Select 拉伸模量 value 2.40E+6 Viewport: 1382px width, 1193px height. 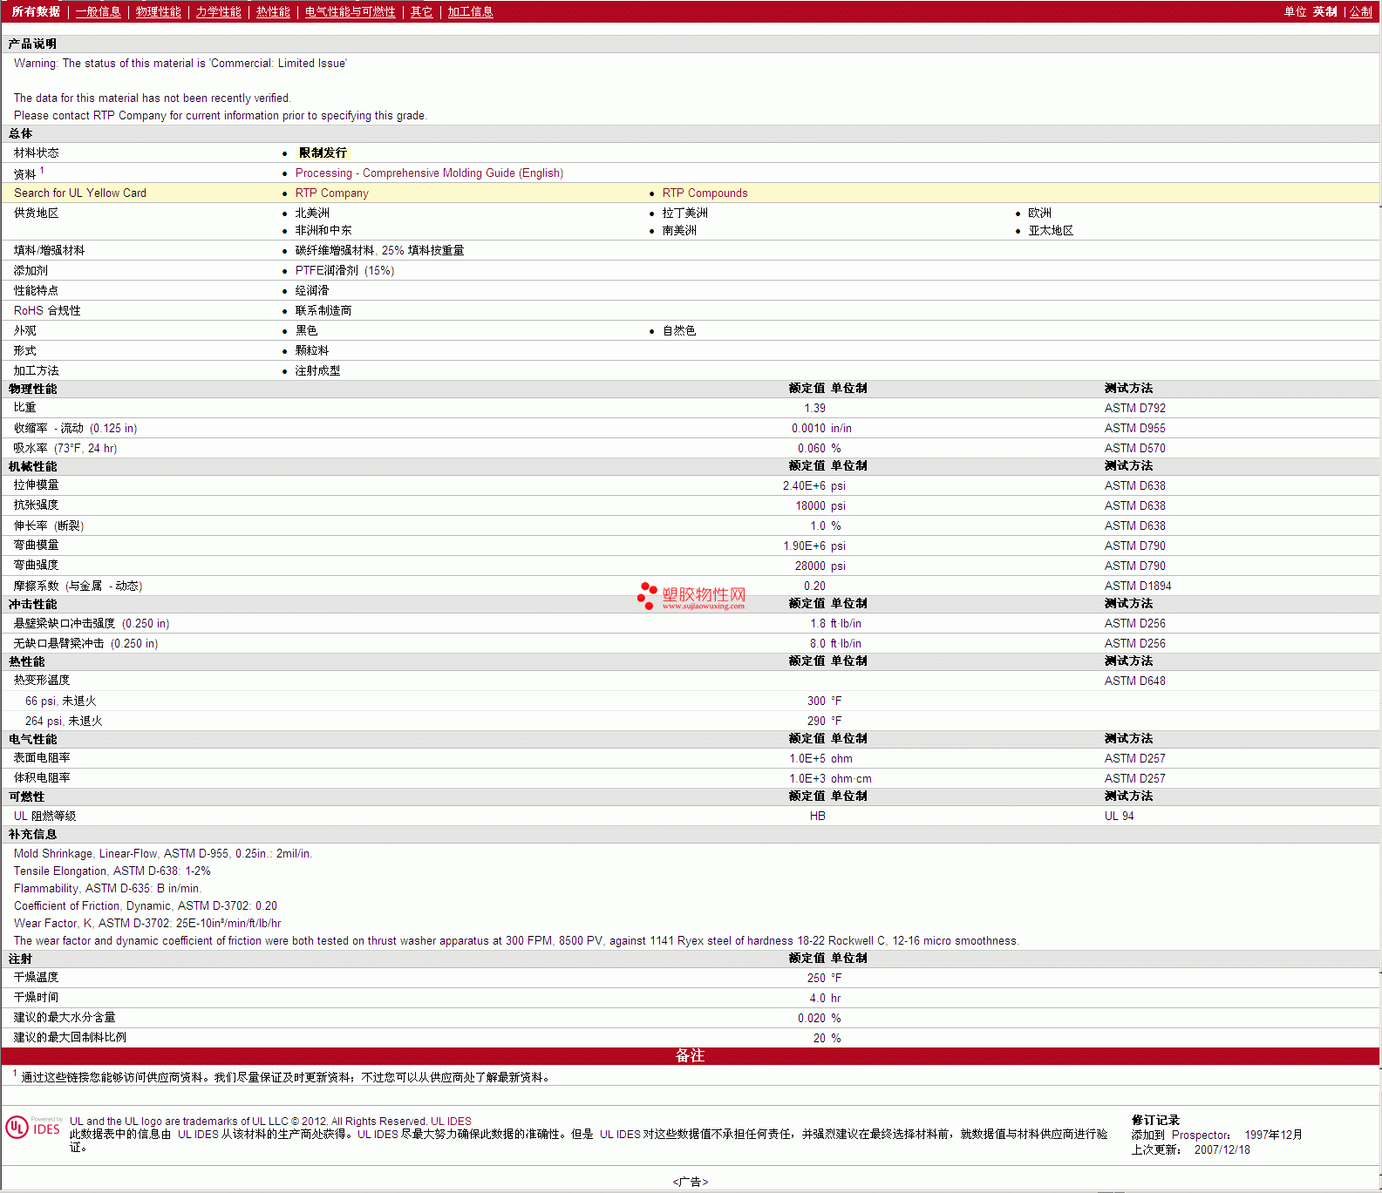click(x=804, y=485)
